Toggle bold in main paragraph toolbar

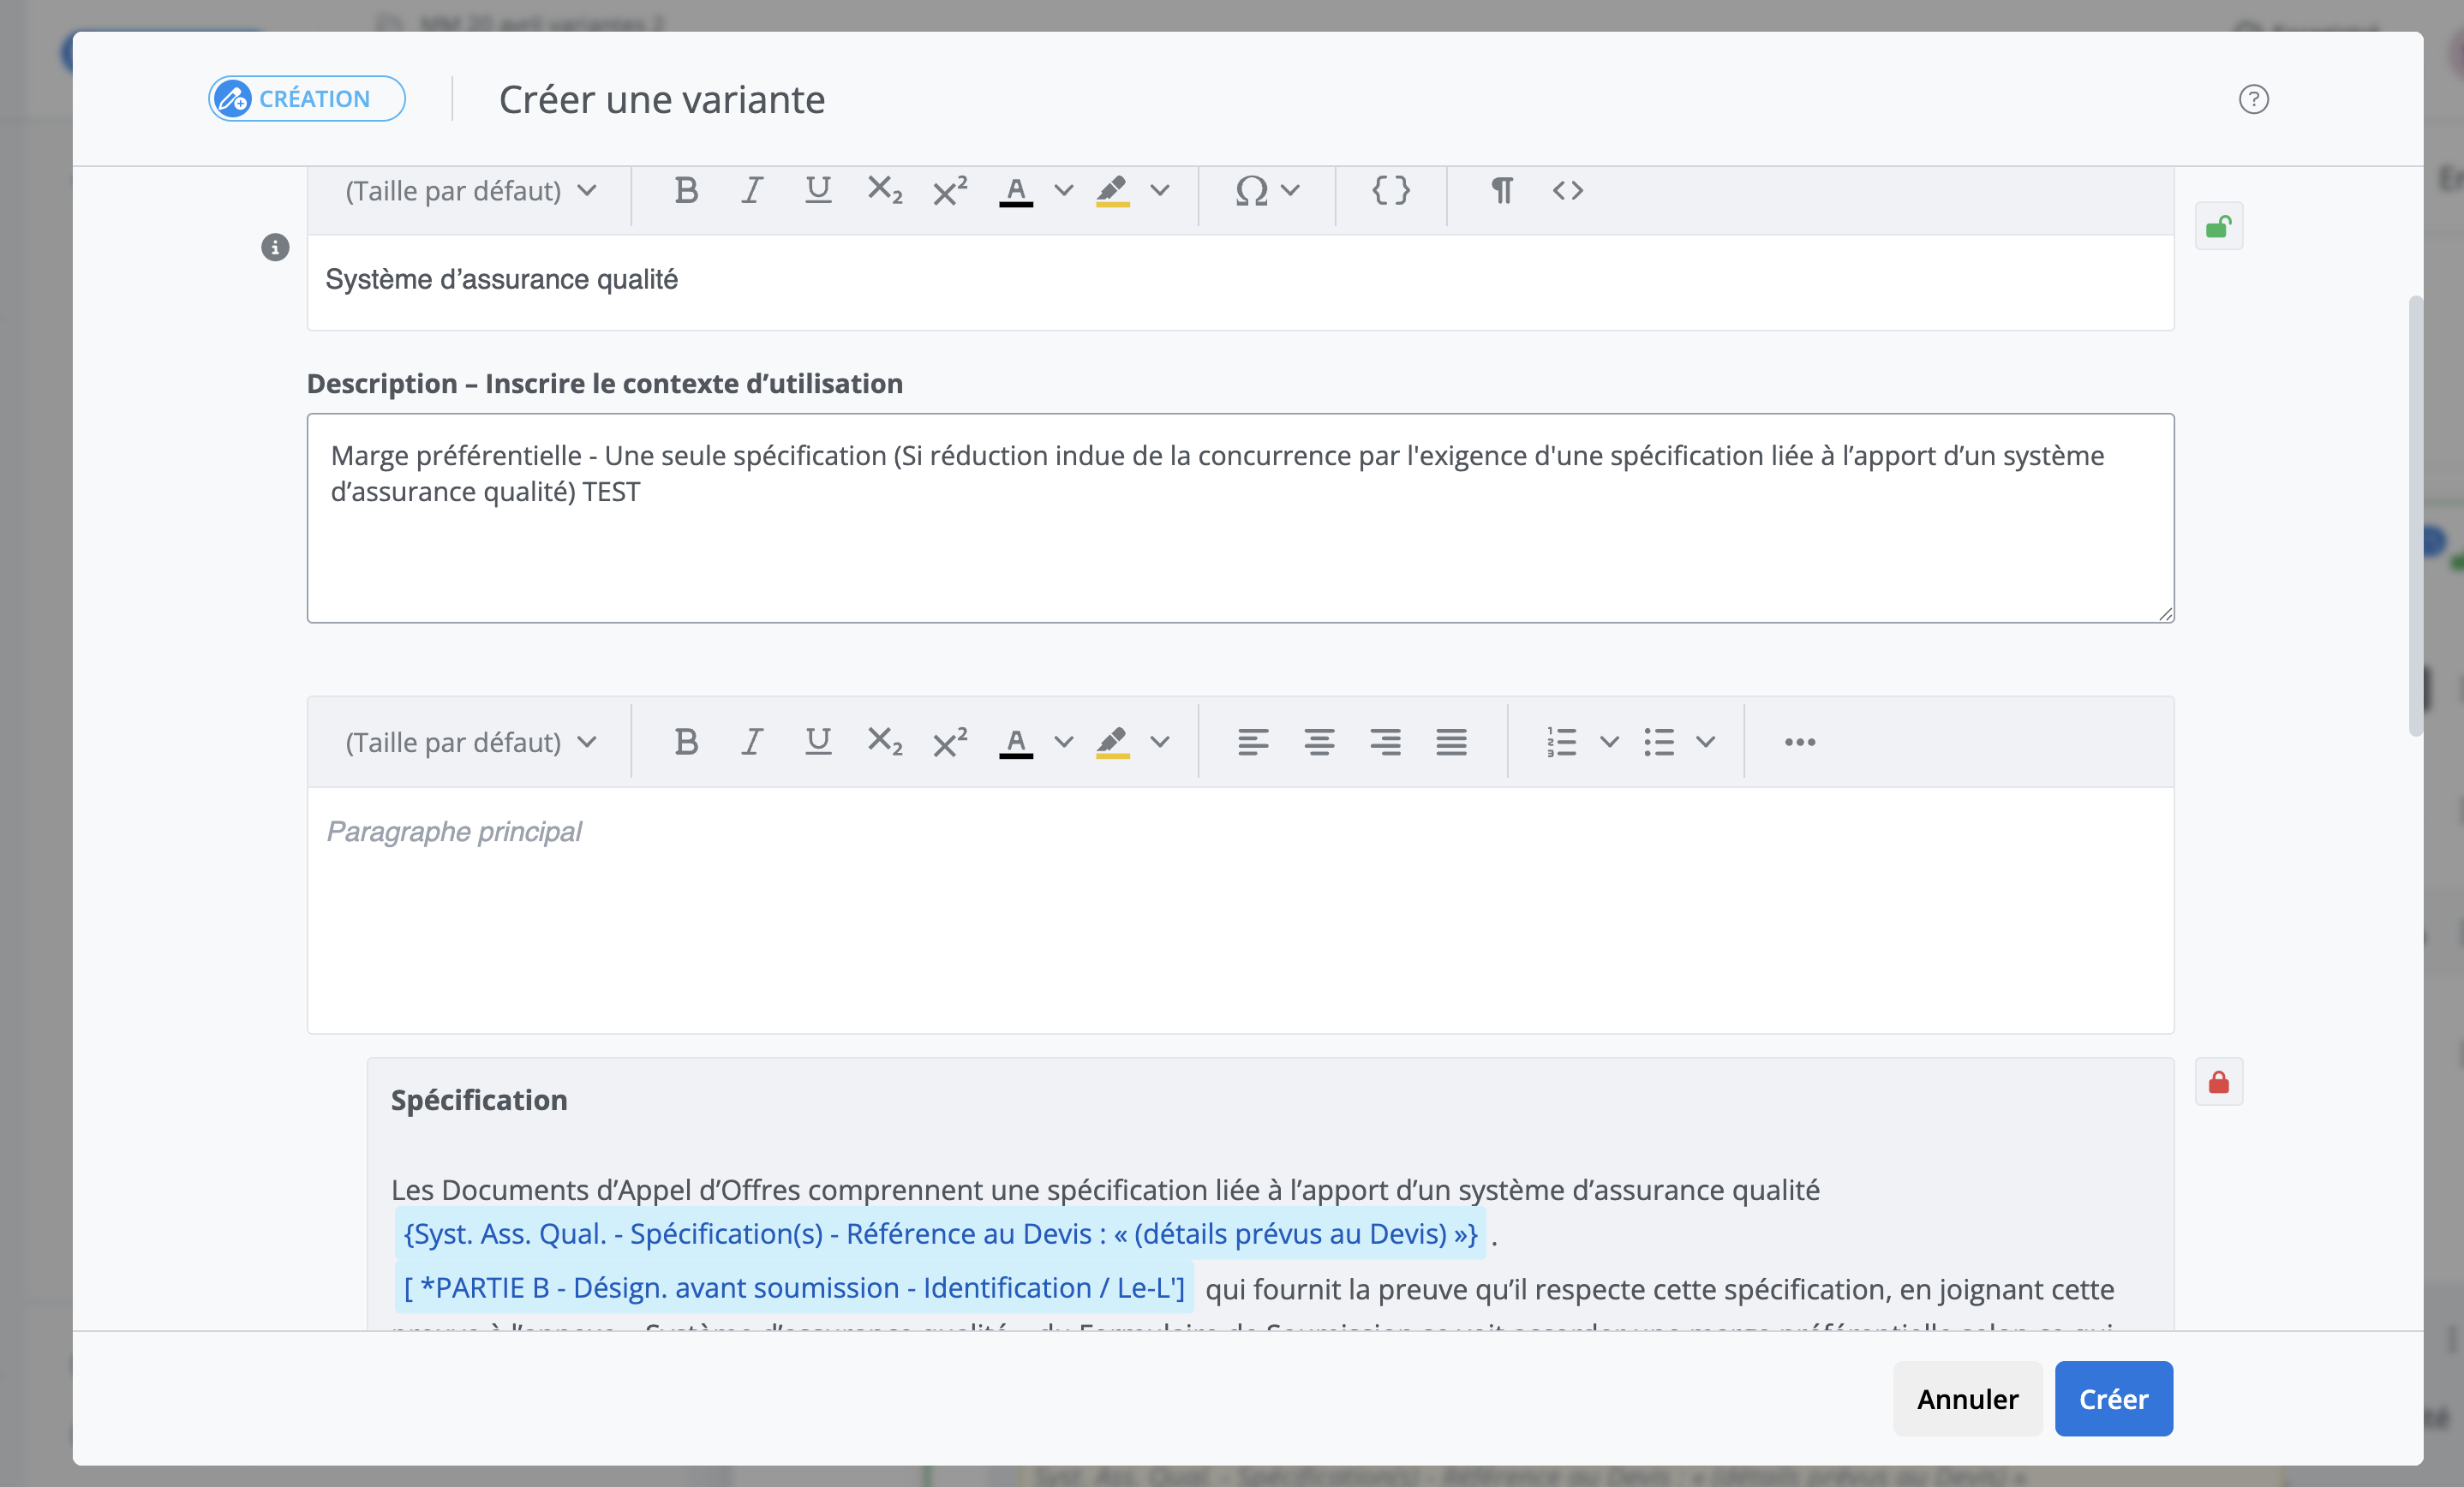coord(686,742)
